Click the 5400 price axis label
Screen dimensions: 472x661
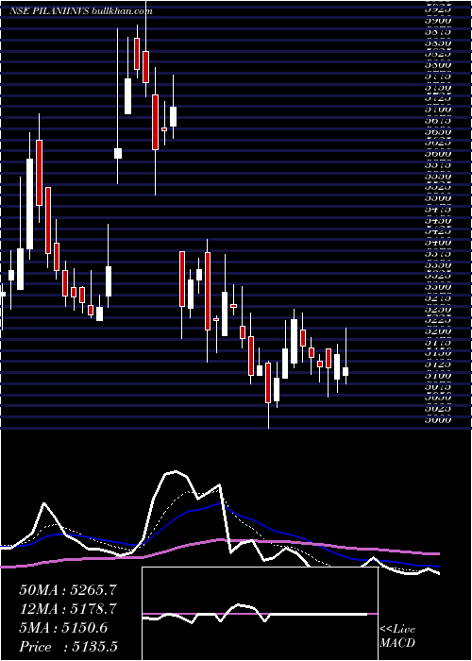(439, 243)
